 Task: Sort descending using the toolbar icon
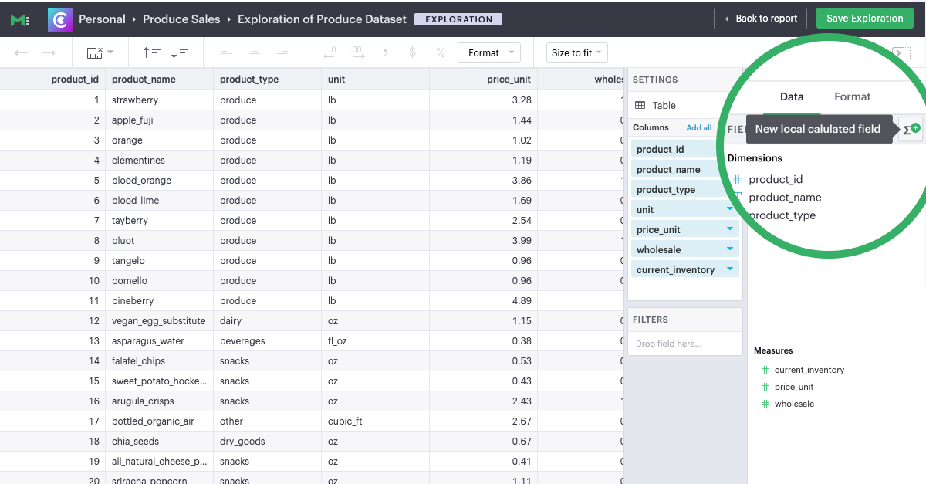[179, 52]
